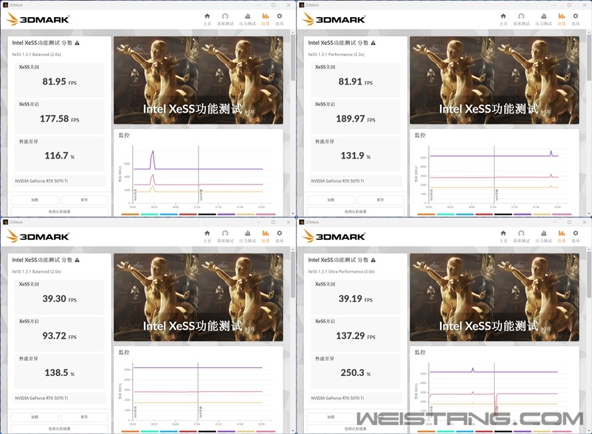Click XeSS test thumbnail in 93.72 FPS window
592x434 pixels.
point(198,297)
